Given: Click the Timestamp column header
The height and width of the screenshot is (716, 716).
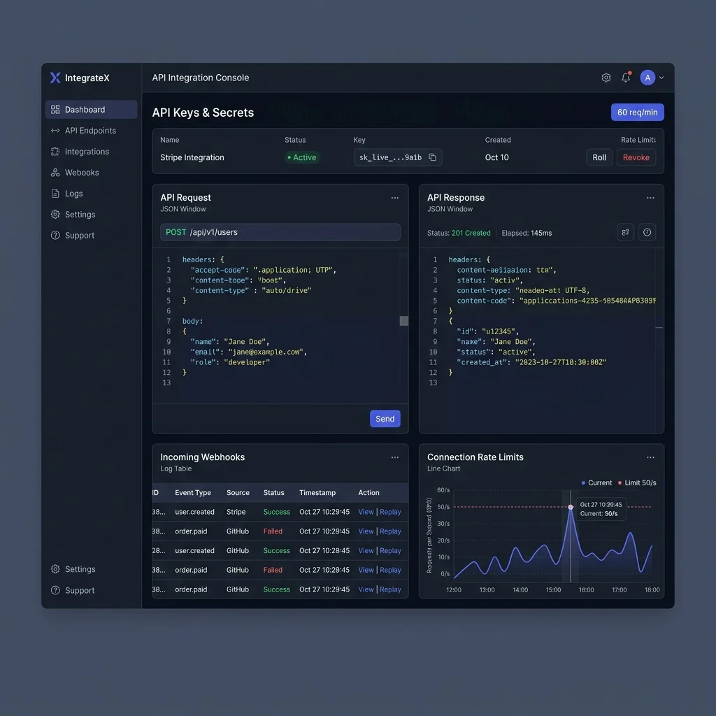Looking at the screenshot, I should tap(317, 493).
